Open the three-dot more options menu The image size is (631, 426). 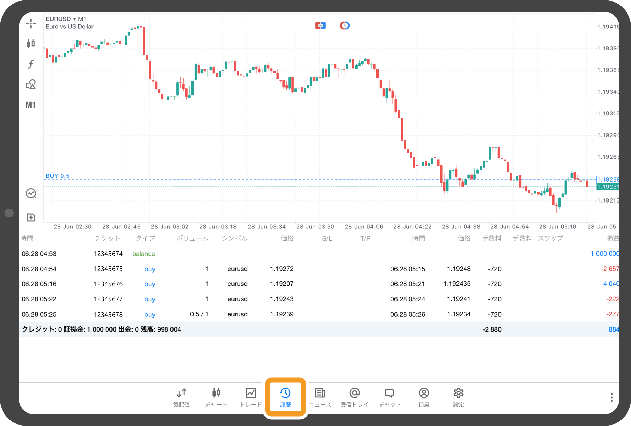(x=611, y=397)
